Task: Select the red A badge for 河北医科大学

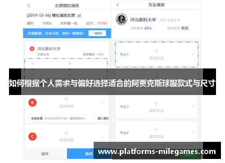Action: click(x=32, y=49)
